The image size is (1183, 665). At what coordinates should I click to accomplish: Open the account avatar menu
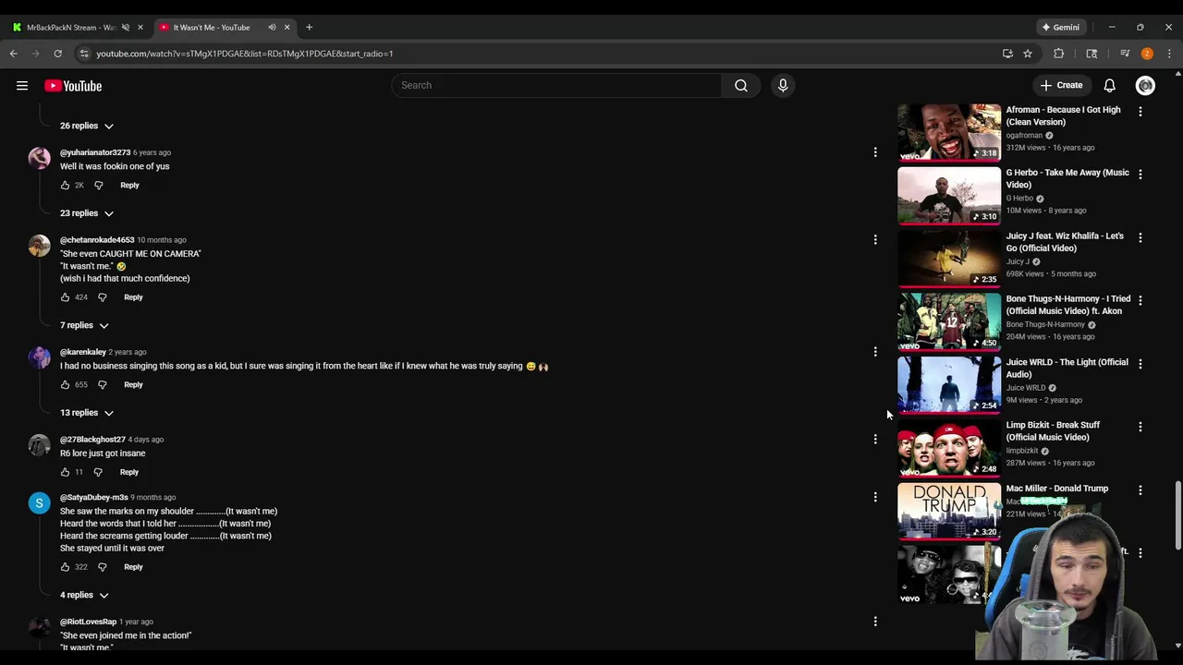point(1145,85)
